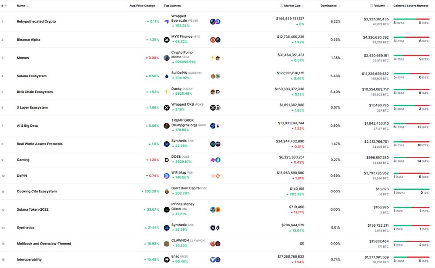Click the Top Gainers column header
435x268 pixels.
(x=172, y=6)
